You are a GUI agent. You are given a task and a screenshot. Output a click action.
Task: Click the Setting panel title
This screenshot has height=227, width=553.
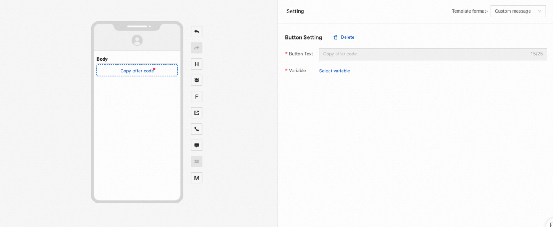tap(295, 11)
